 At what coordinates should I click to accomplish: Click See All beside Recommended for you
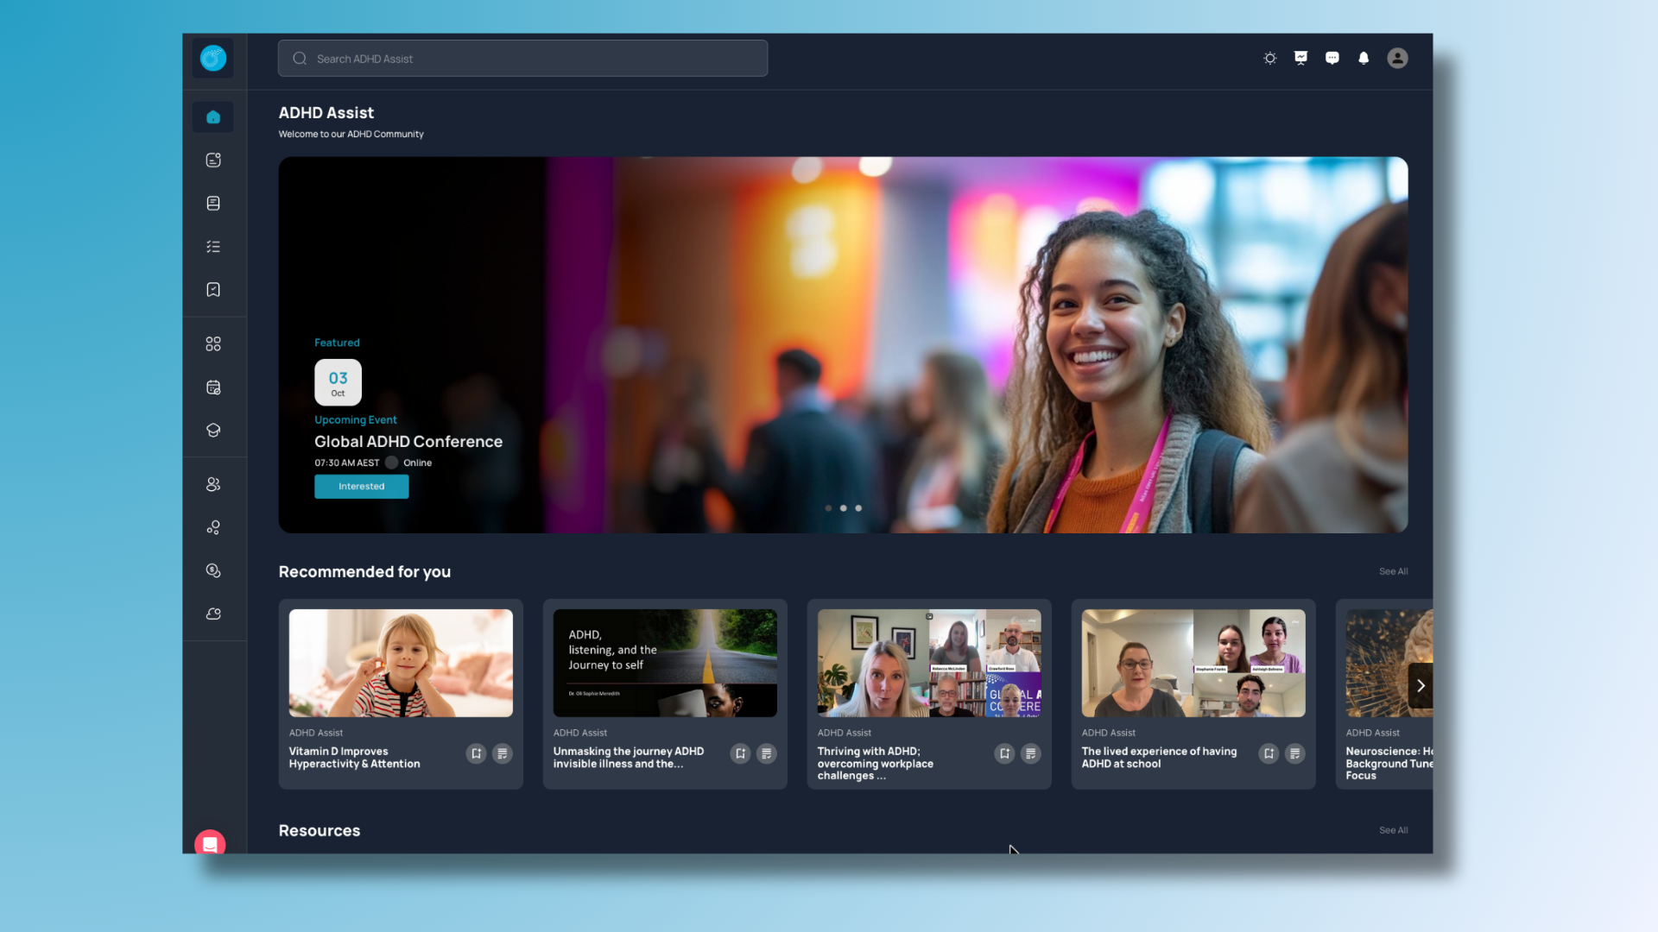(1393, 572)
